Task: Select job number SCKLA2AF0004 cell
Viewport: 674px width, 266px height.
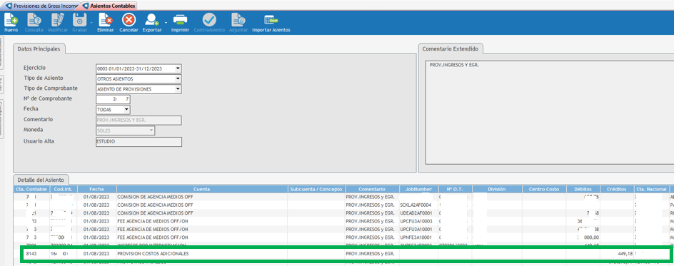Action: (x=418, y=205)
